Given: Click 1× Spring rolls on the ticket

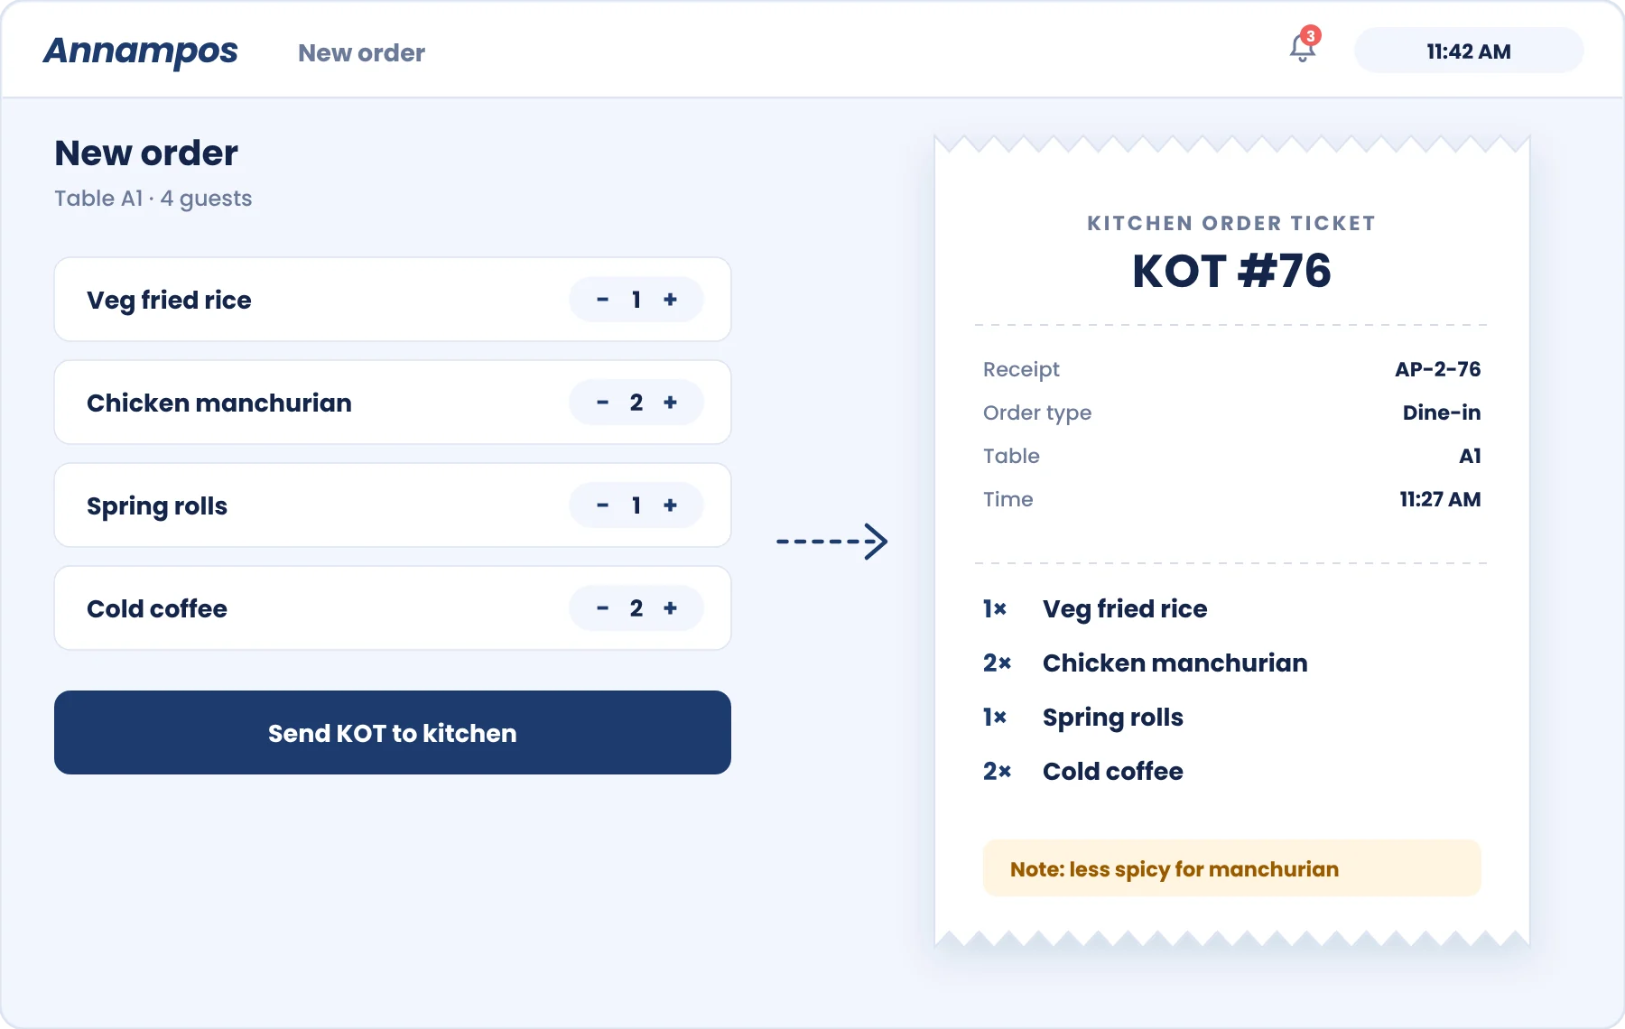Looking at the screenshot, I should click(x=1083, y=718).
